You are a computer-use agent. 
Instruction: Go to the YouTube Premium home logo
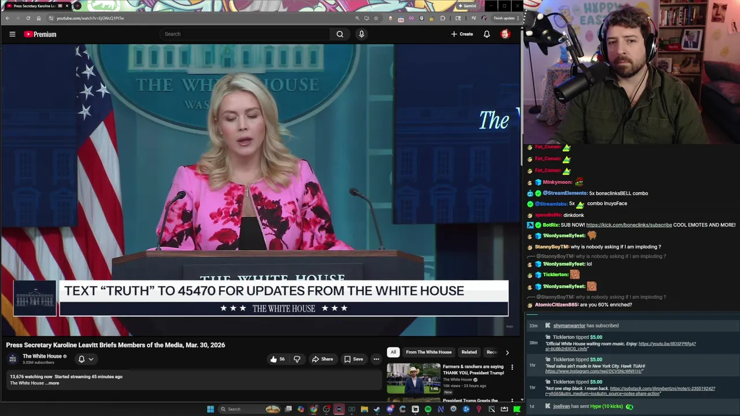[x=40, y=34]
